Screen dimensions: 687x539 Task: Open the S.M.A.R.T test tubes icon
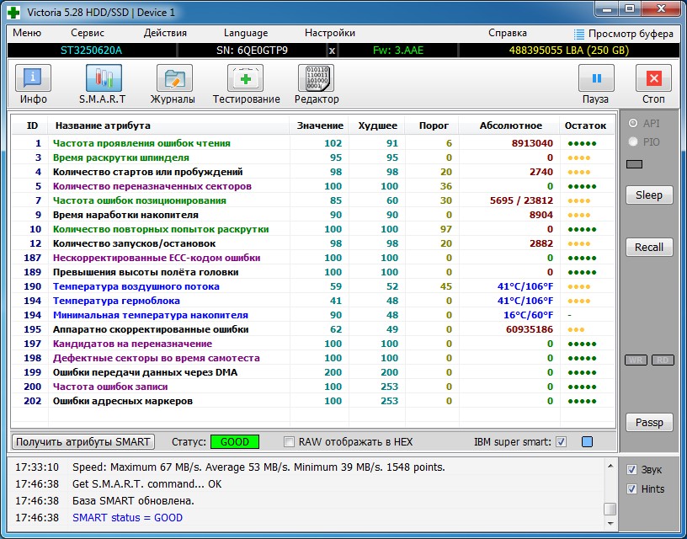click(104, 78)
